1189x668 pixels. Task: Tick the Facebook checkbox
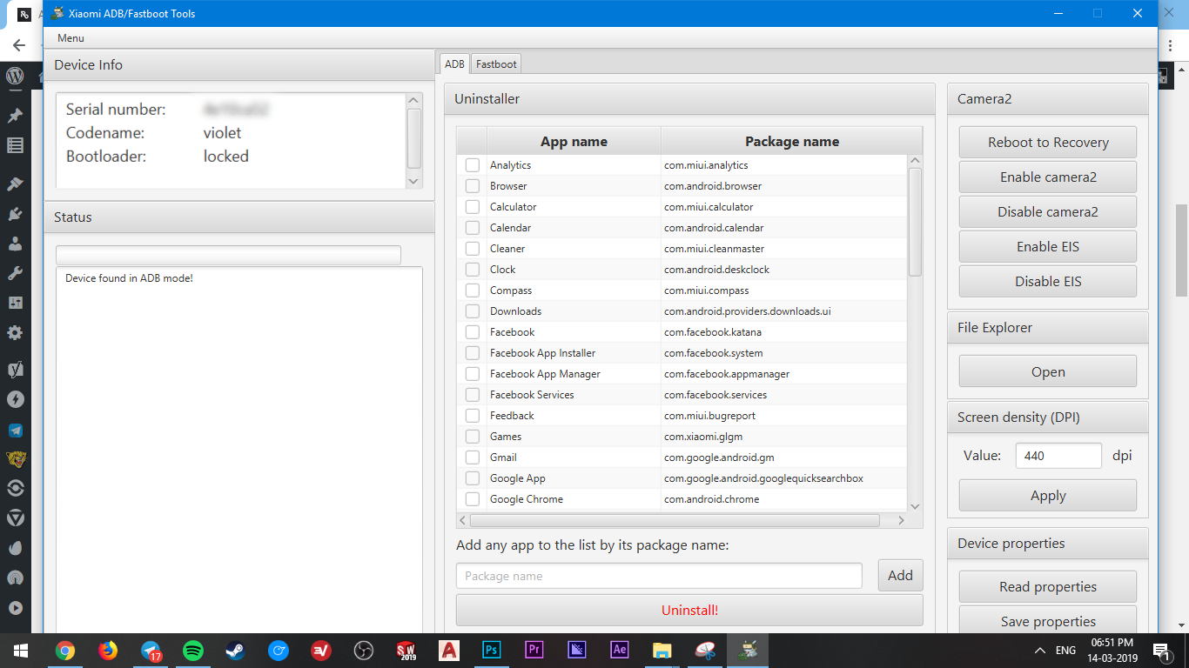[x=472, y=332]
